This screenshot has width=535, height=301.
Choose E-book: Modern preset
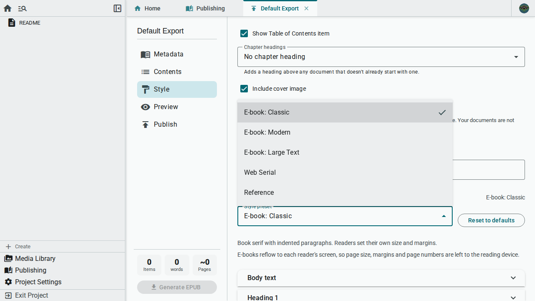345,133
